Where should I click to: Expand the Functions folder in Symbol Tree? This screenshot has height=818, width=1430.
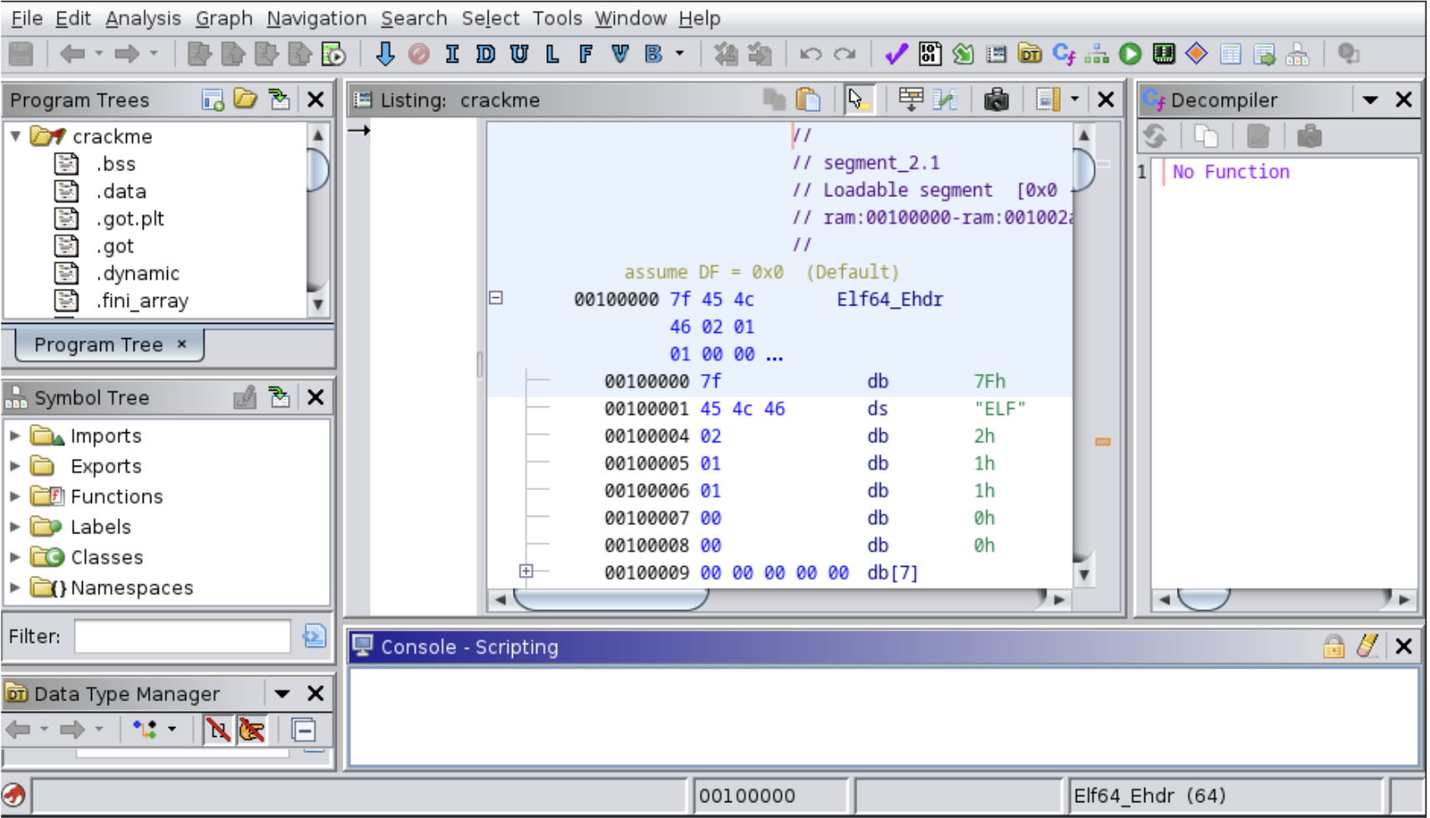click(x=15, y=497)
